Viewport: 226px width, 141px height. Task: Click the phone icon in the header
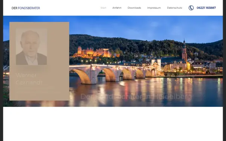191,8
